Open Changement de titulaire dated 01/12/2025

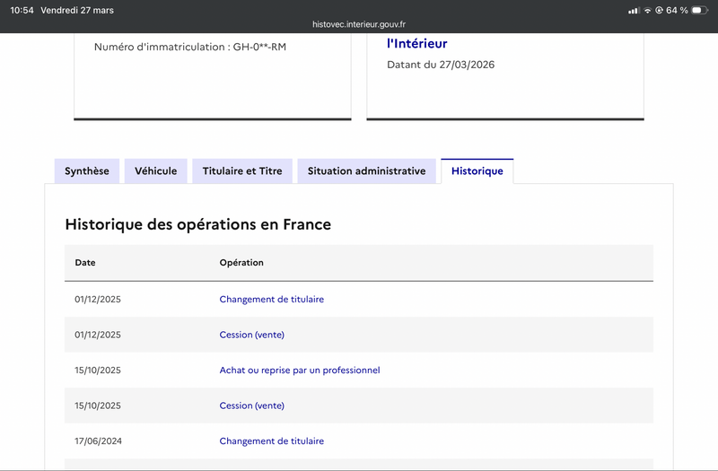pyautogui.click(x=272, y=300)
